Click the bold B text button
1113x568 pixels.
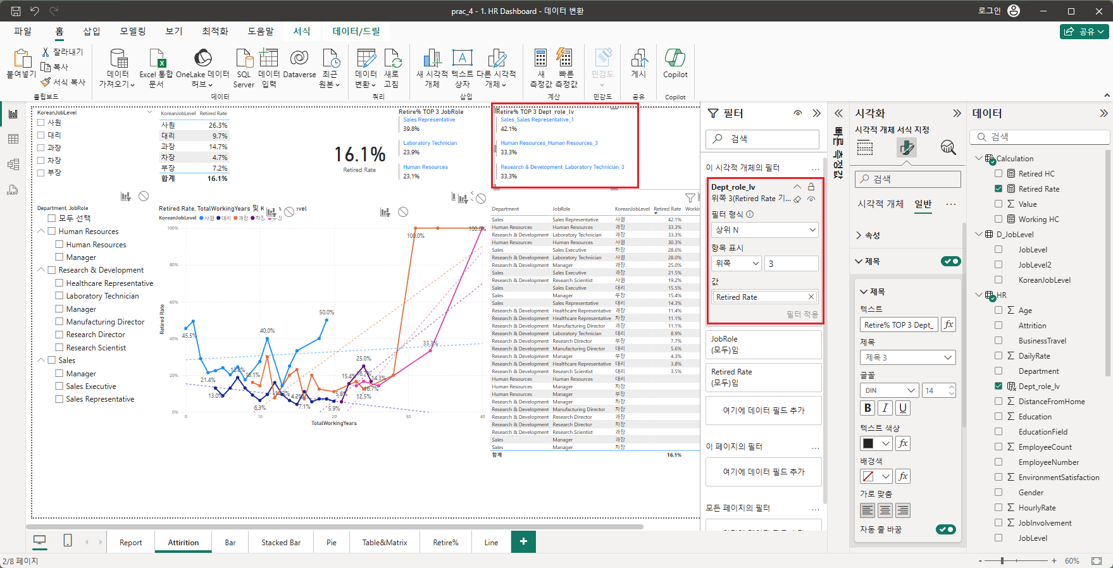(x=867, y=408)
